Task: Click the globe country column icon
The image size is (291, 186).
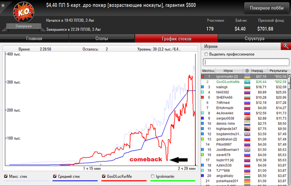Action: (247, 71)
